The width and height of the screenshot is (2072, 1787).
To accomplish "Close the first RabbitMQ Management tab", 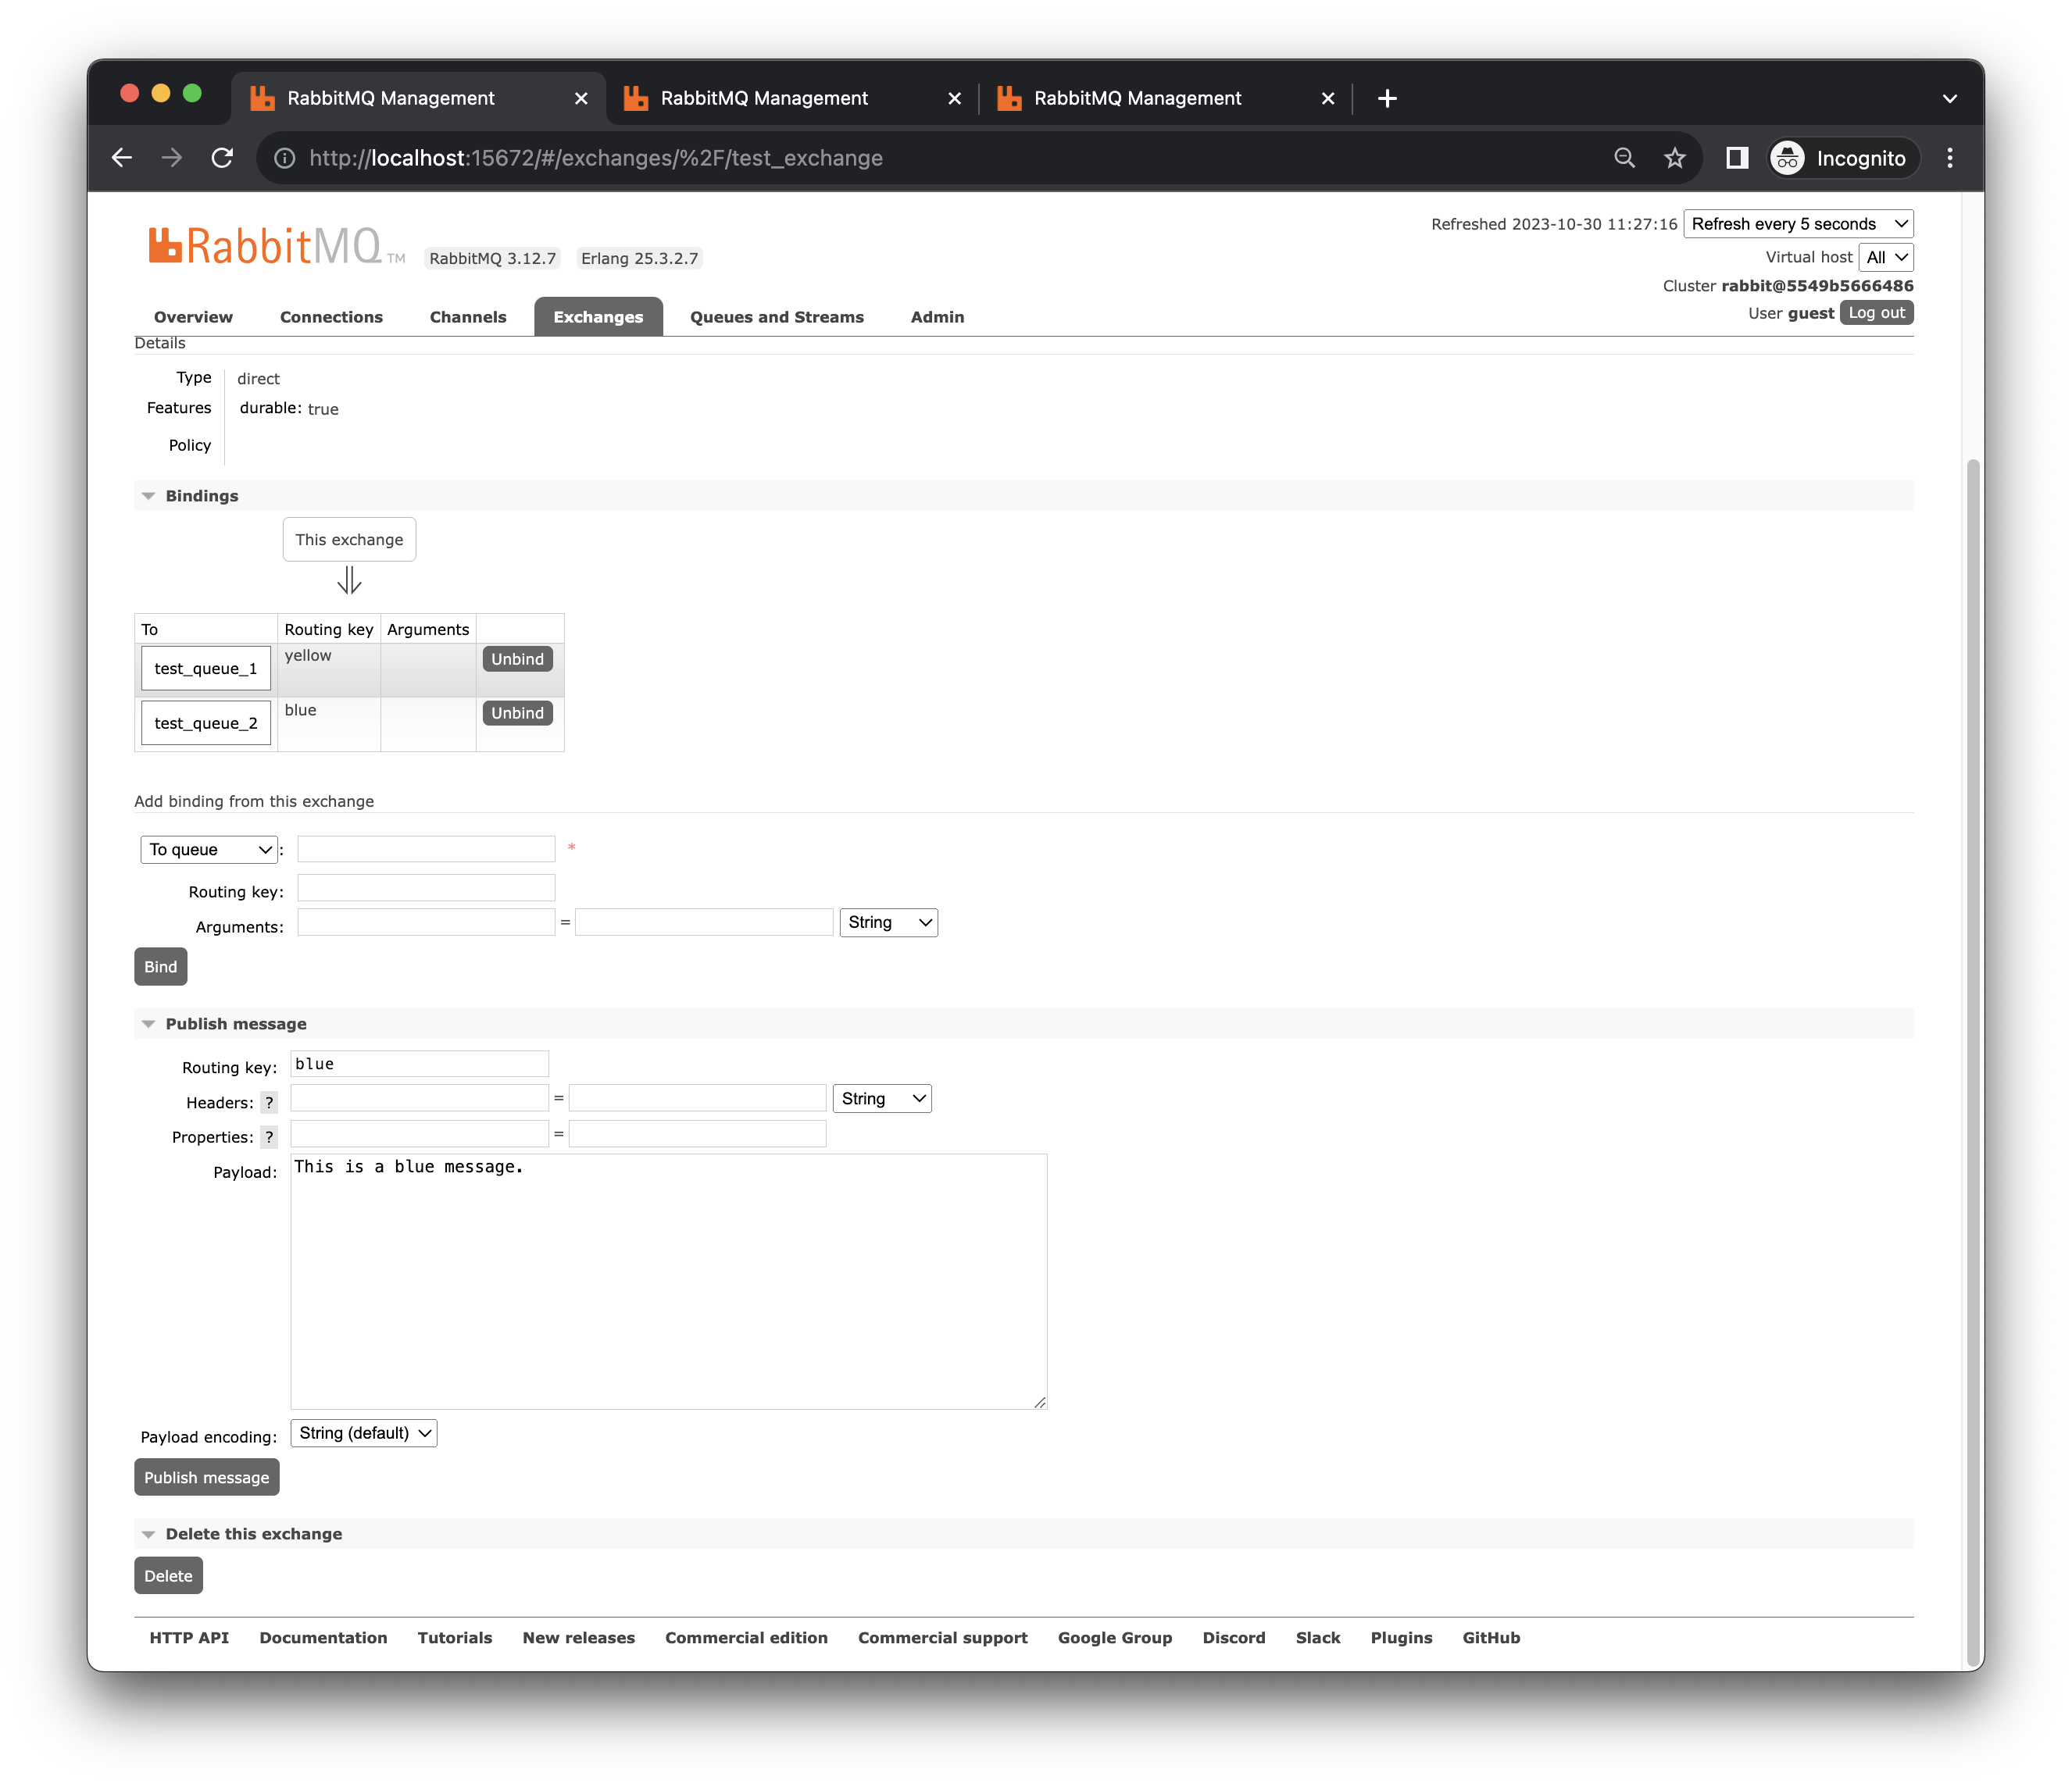I will click(581, 98).
